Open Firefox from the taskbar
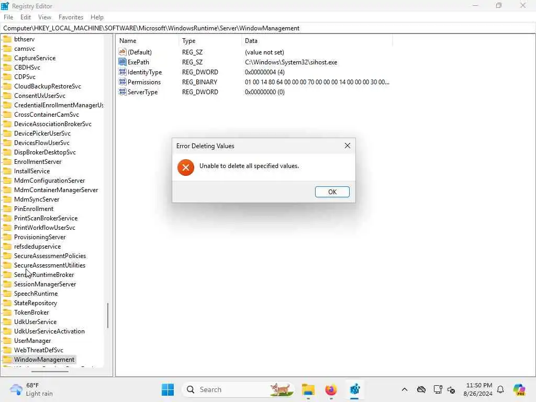536x402 pixels. pyautogui.click(x=331, y=389)
